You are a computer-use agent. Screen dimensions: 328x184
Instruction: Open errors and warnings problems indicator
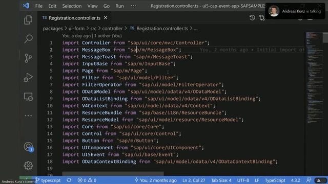pyautogui.click(x=87, y=180)
